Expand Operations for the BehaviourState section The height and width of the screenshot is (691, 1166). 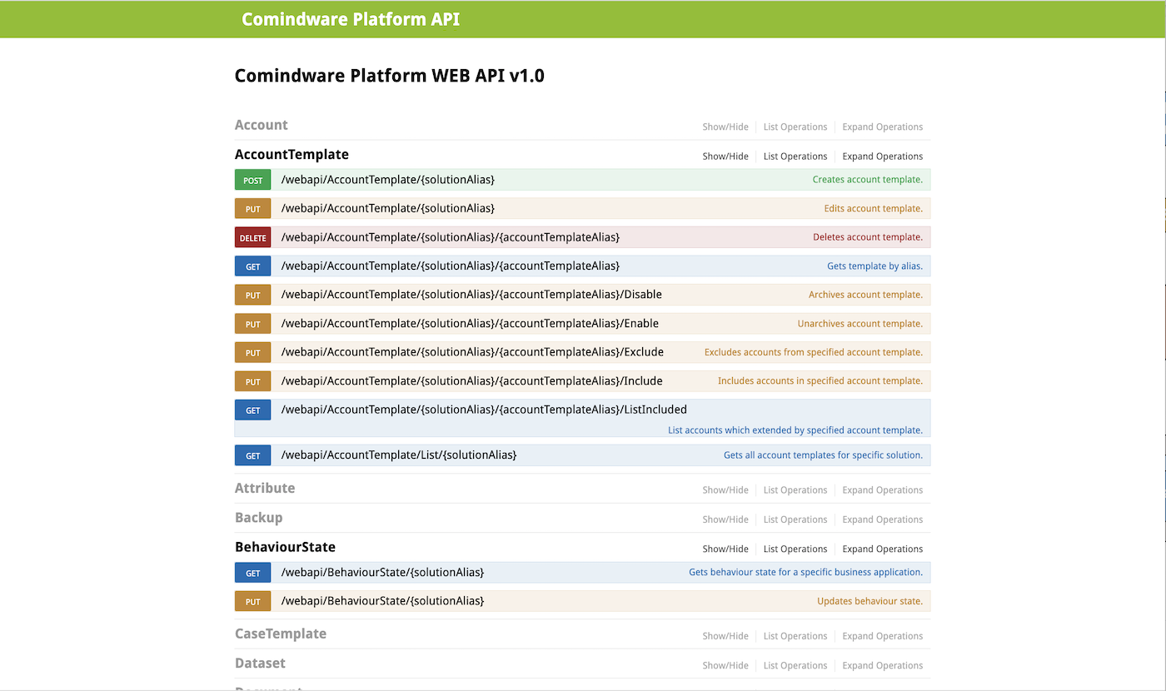pyautogui.click(x=882, y=549)
